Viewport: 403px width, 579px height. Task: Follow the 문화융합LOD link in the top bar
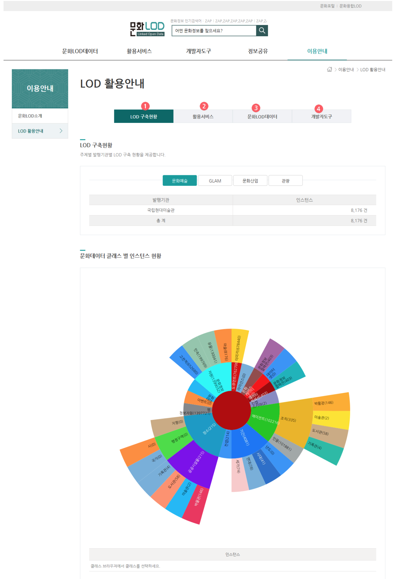point(350,6)
